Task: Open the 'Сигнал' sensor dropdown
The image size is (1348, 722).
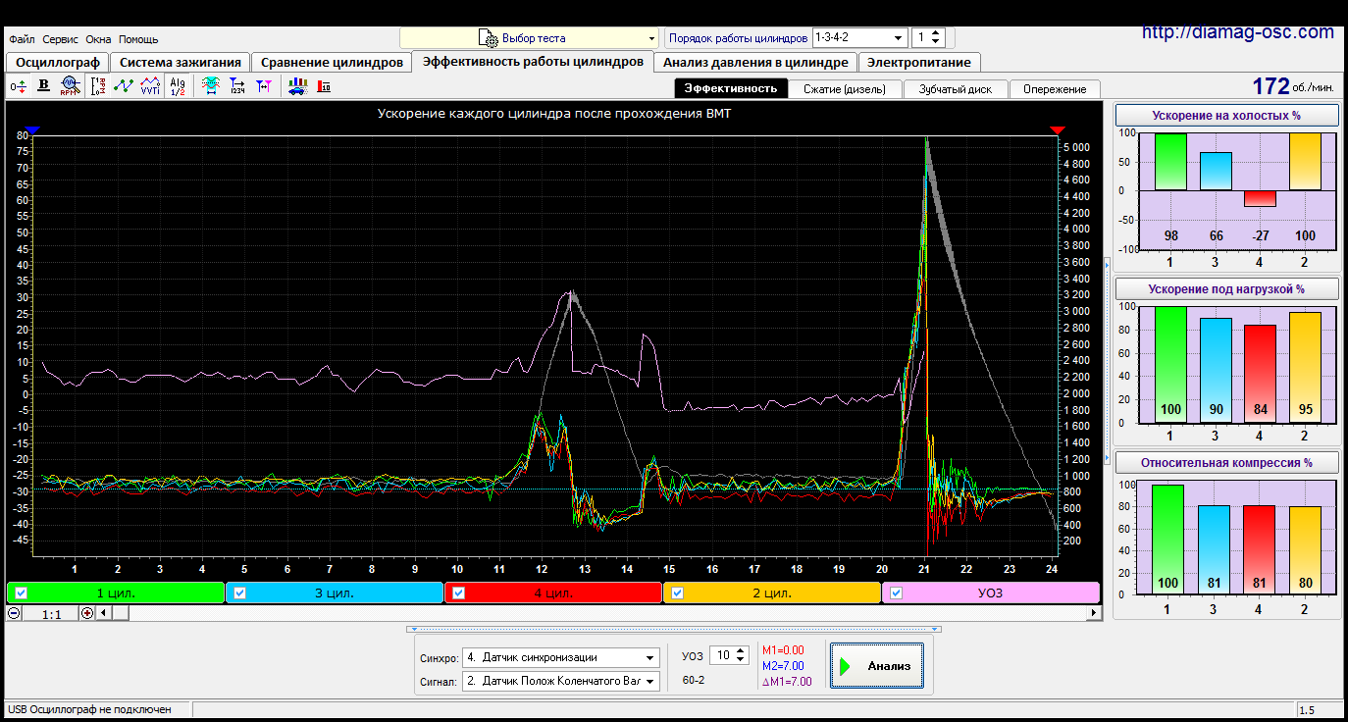Action: (561, 680)
